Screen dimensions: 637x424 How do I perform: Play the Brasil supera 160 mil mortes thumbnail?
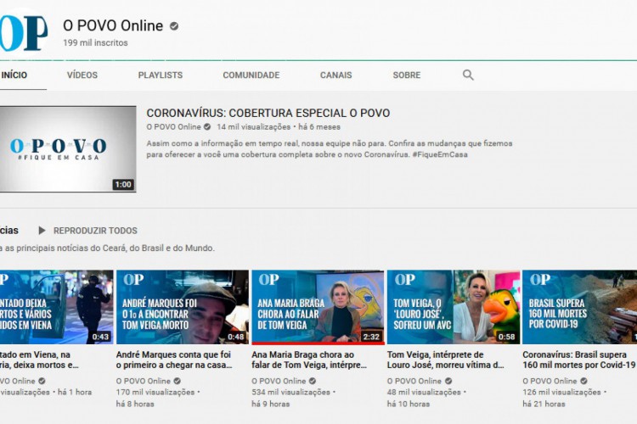click(x=580, y=307)
